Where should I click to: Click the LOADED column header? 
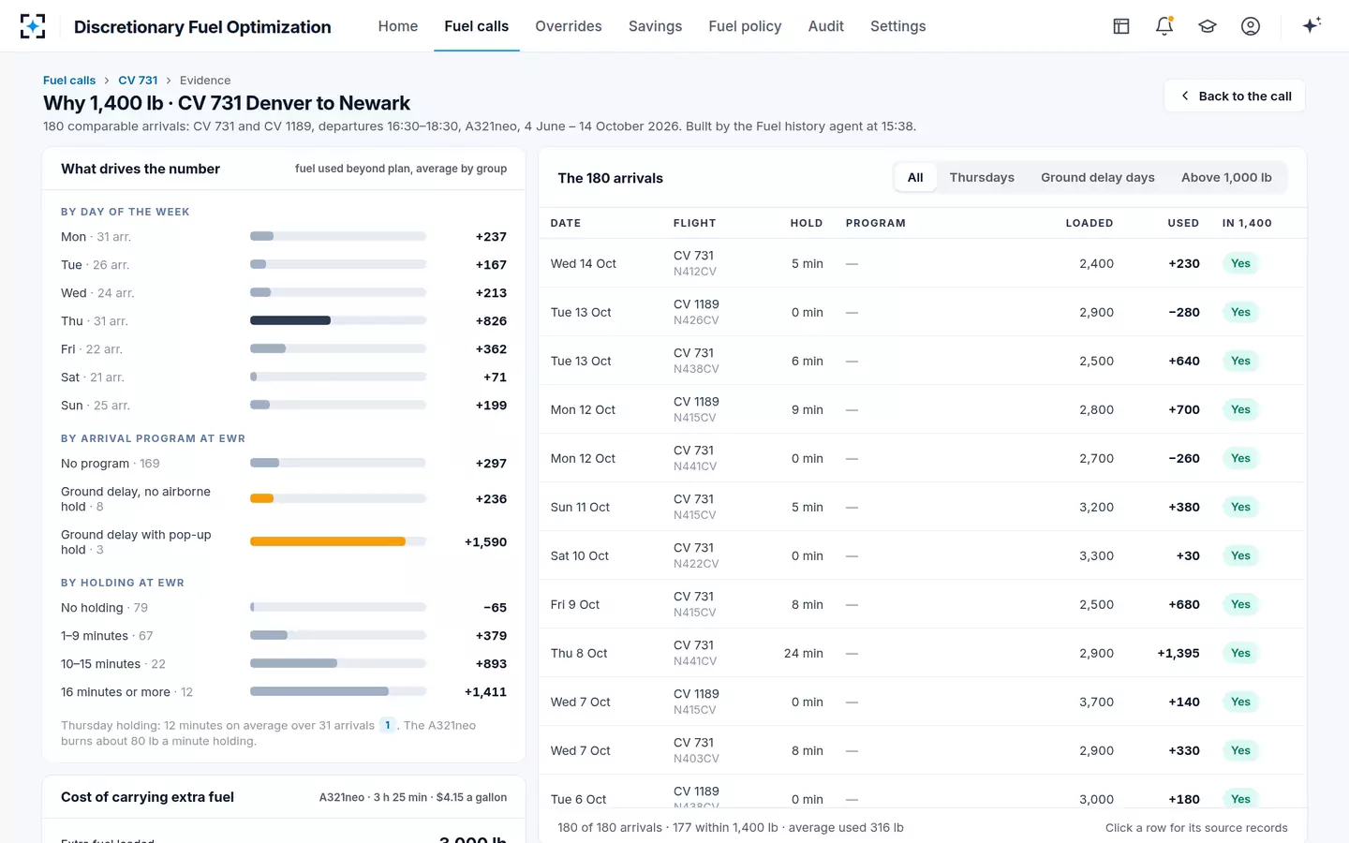click(1090, 223)
